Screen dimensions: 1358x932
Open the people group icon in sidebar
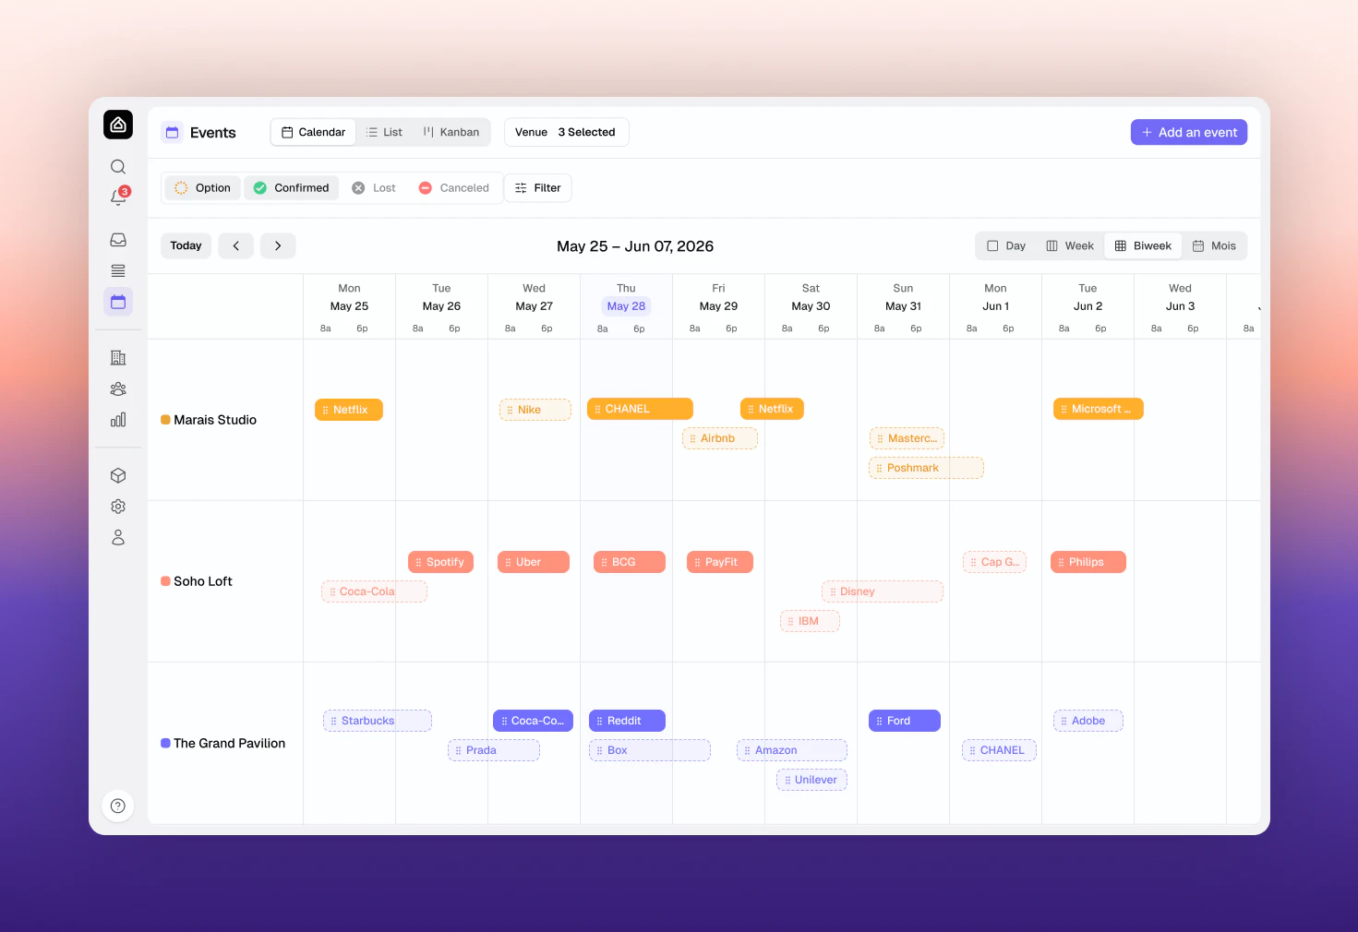(x=118, y=388)
